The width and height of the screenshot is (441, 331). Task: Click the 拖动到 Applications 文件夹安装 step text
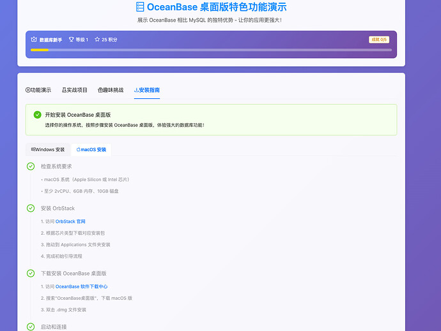75,245
